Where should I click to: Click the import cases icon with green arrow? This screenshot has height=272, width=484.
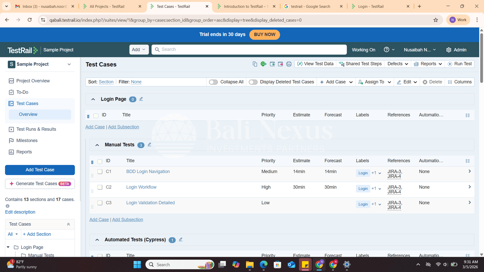[x=272, y=64]
